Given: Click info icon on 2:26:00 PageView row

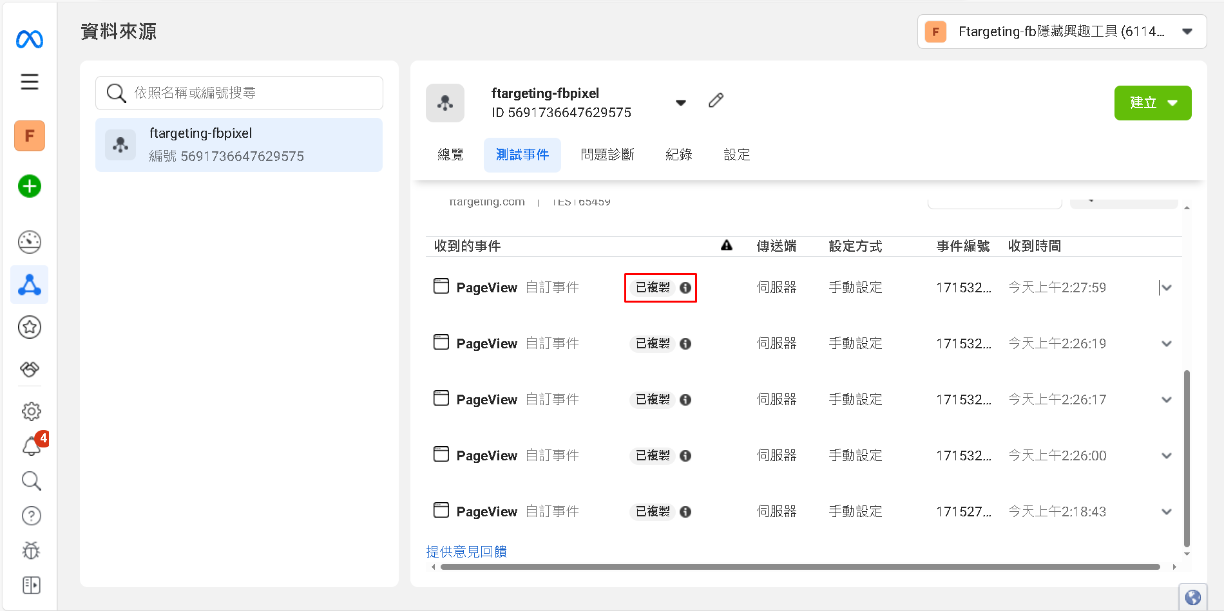Looking at the screenshot, I should 685,456.
